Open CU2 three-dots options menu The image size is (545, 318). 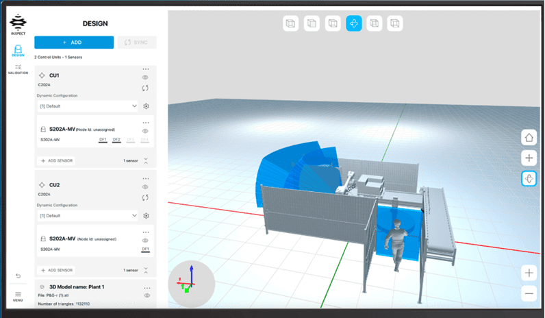[146, 179]
